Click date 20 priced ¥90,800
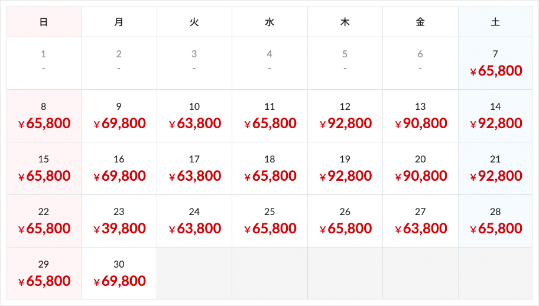 click(420, 168)
